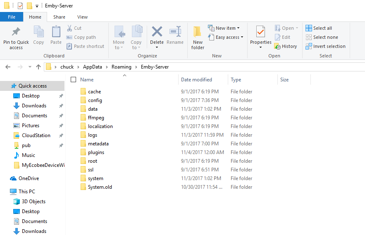Click the Pin to Quick access icon
Viewport: 365px width, 235px height.
pyautogui.click(x=16, y=32)
